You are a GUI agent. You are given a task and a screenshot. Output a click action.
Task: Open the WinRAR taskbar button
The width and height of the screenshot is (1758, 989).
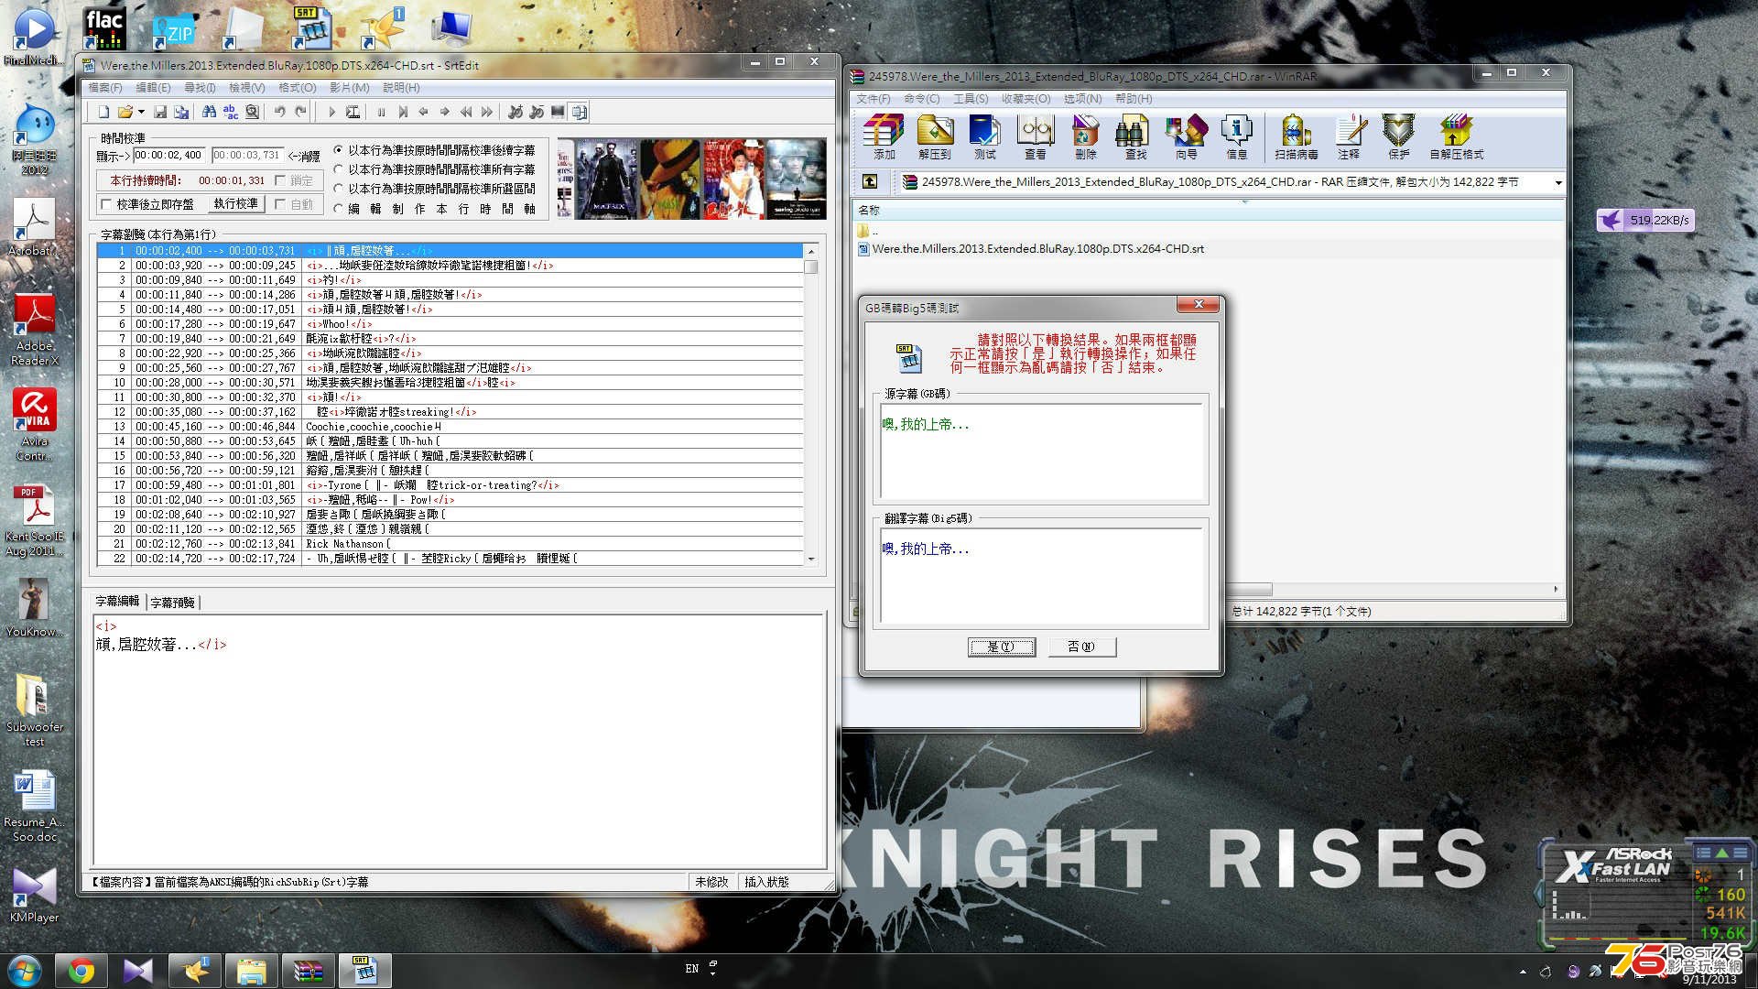pos(308,971)
